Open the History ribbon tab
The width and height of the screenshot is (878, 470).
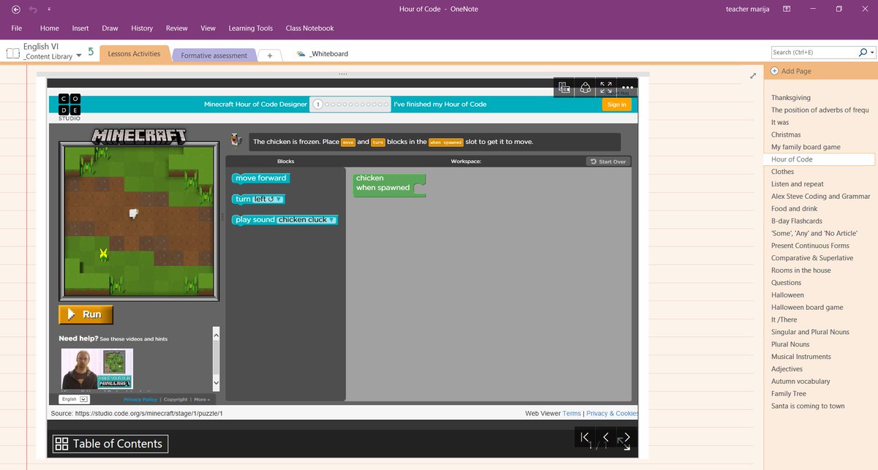(x=142, y=28)
